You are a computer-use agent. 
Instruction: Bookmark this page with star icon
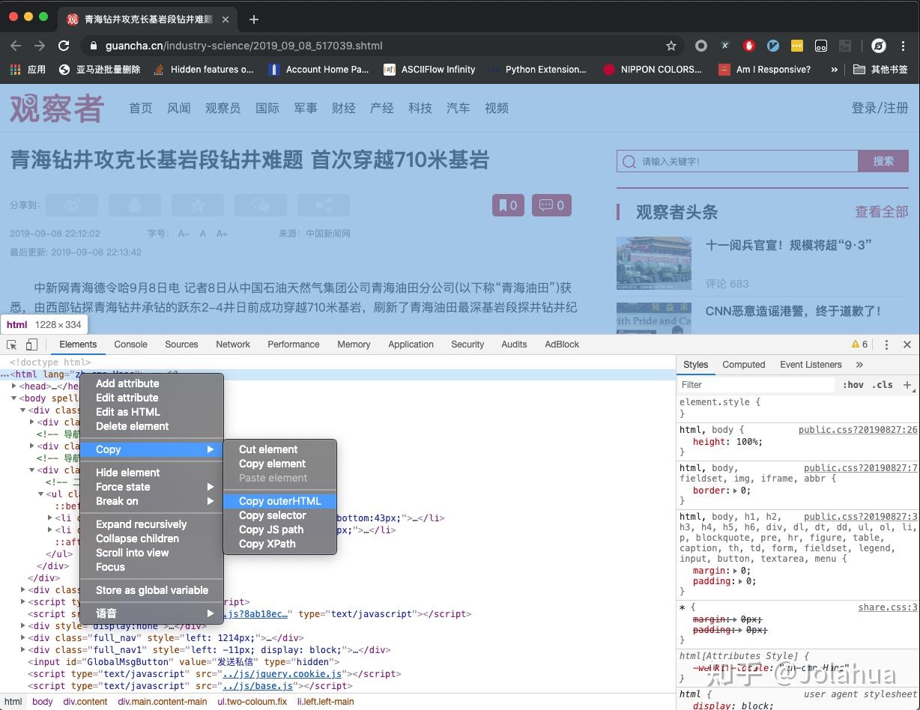pos(671,46)
